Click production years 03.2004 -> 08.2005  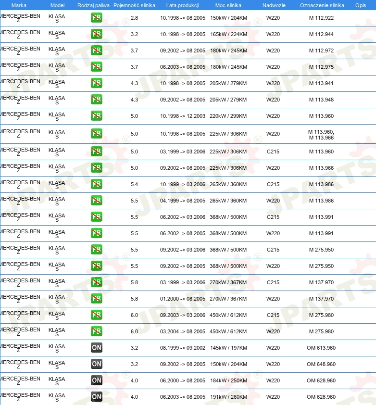[x=183, y=331]
